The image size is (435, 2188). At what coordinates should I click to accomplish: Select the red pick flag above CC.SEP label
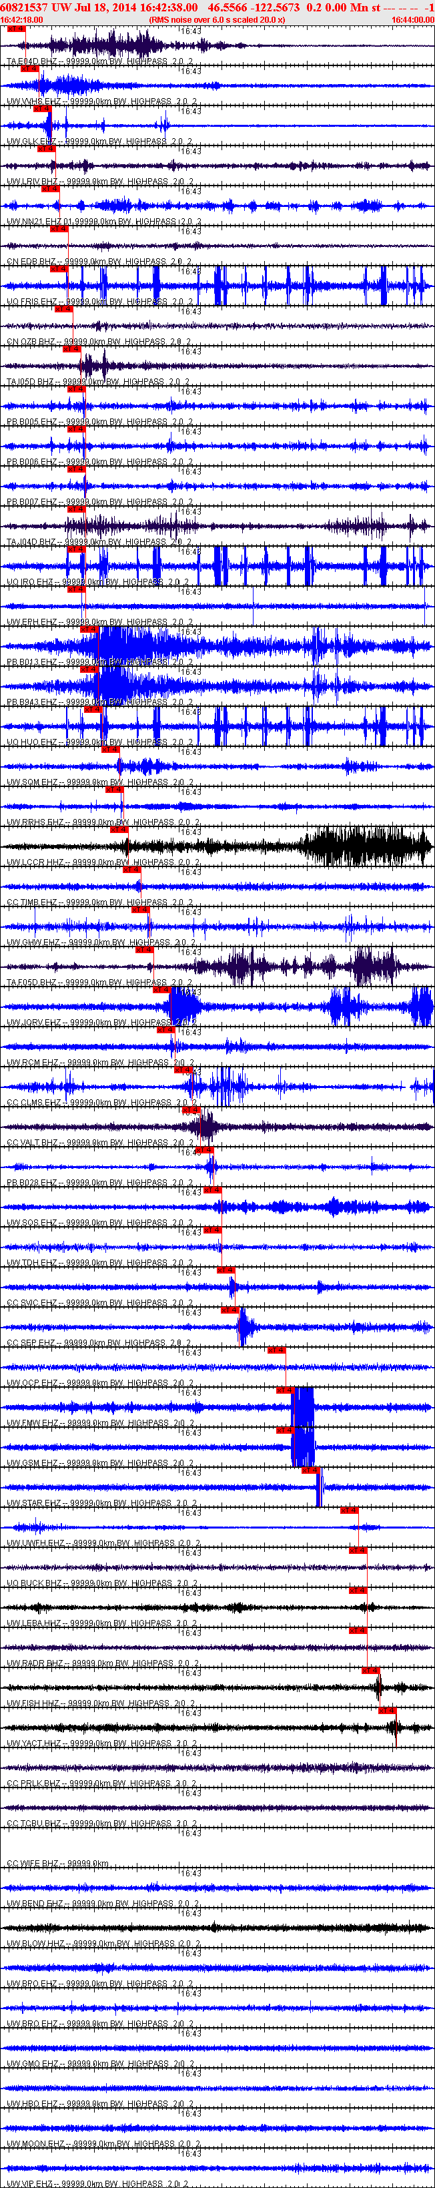pos(230,1310)
